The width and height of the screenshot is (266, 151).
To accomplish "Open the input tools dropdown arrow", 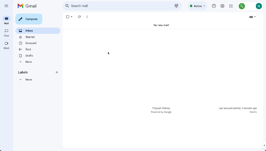I will point(255,17).
